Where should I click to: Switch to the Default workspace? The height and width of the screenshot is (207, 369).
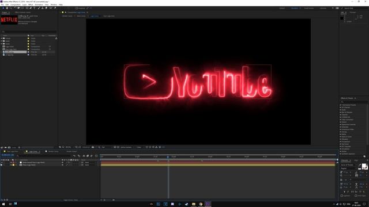[282, 8]
